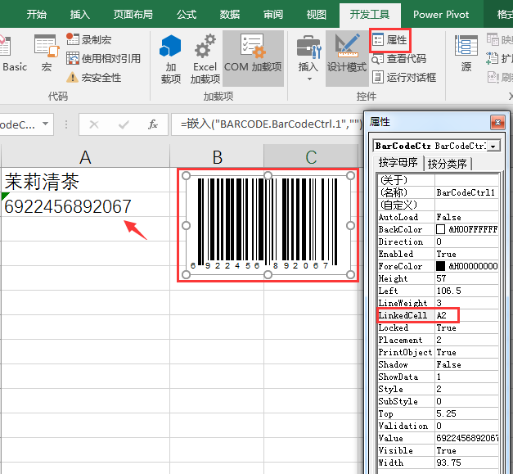This screenshot has height=474, width=513.
Task: Open Macro Security (宏安全性) settings
Action: (x=93, y=78)
